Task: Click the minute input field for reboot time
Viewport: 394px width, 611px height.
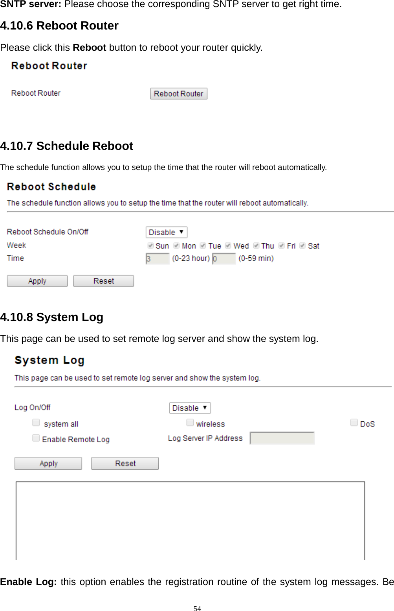Action: [224, 258]
